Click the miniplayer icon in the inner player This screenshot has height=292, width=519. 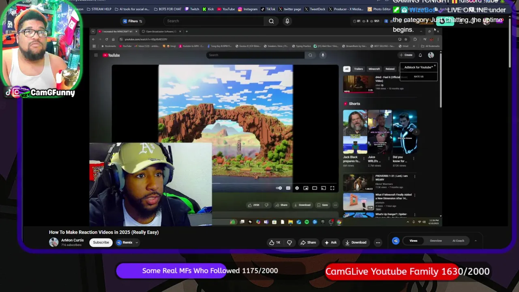(x=306, y=188)
